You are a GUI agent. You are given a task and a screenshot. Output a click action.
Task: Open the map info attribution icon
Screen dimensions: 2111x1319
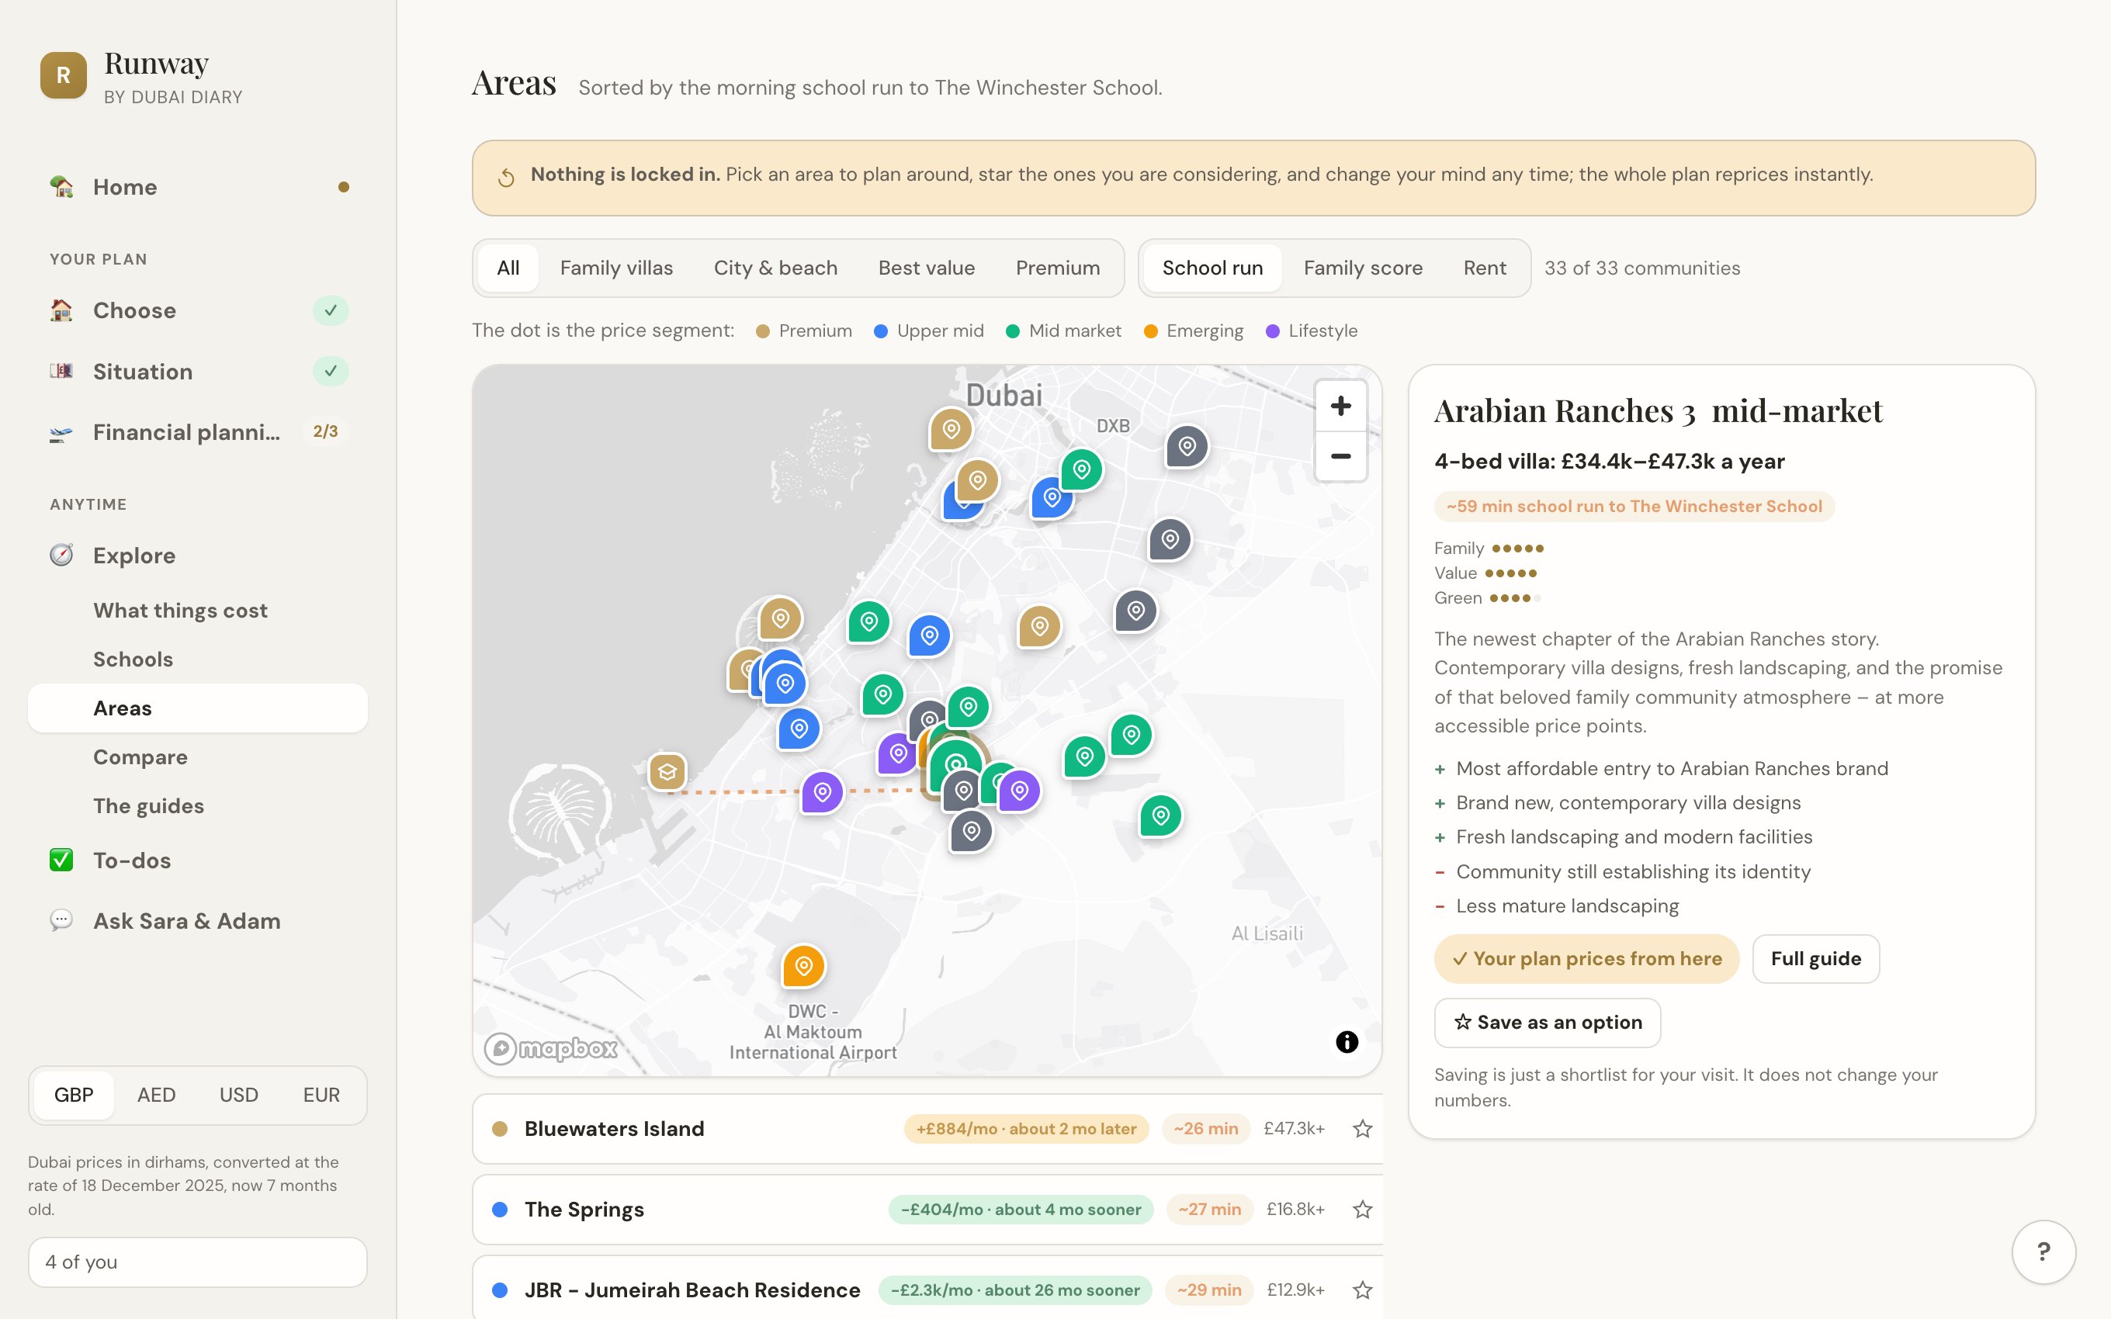(1347, 1041)
